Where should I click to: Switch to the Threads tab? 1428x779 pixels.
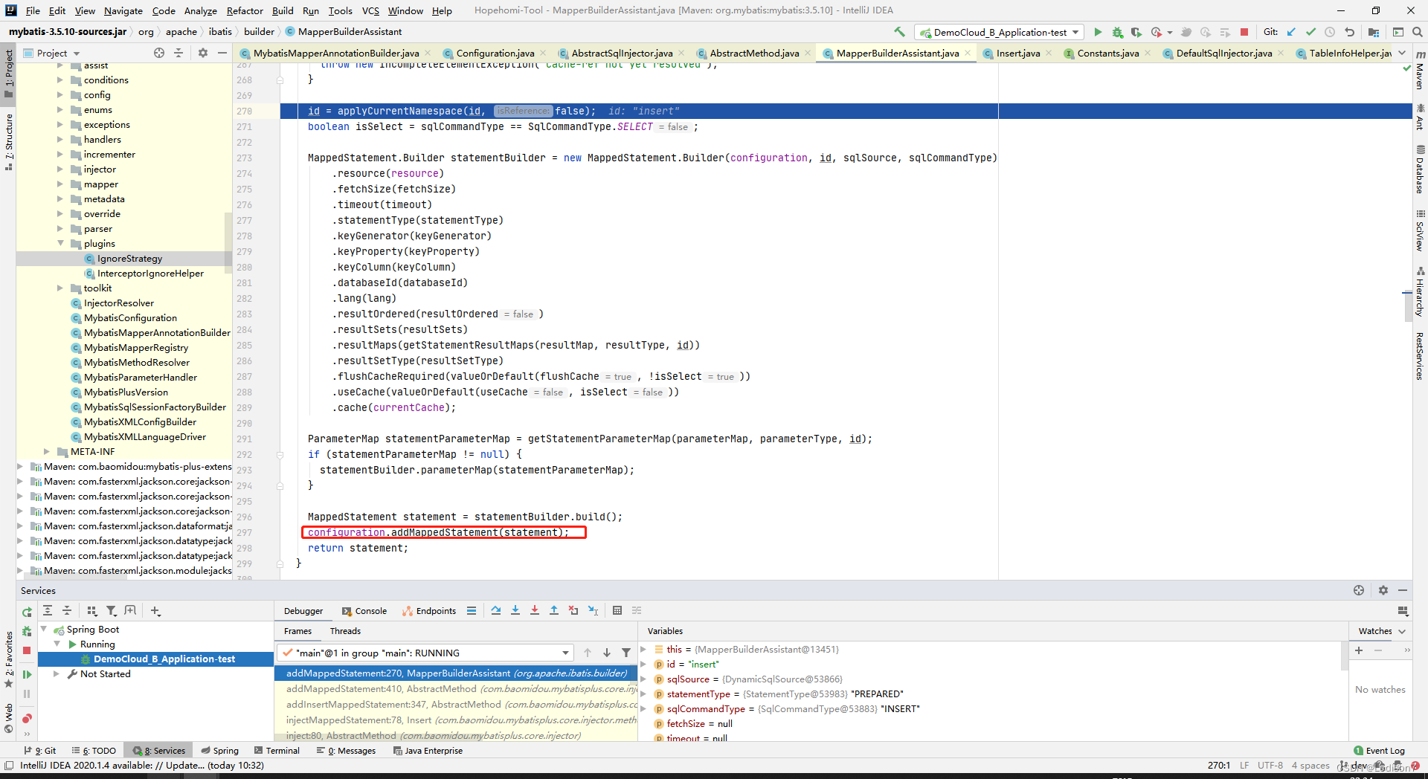(345, 631)
